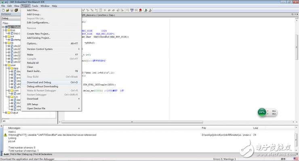The image size is (299, 161).
Task: Click the prj project icon in tree
Action: point(6,27)
